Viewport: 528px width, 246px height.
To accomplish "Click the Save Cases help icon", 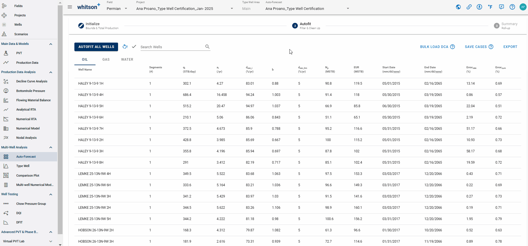I will [x=491, y=47].
